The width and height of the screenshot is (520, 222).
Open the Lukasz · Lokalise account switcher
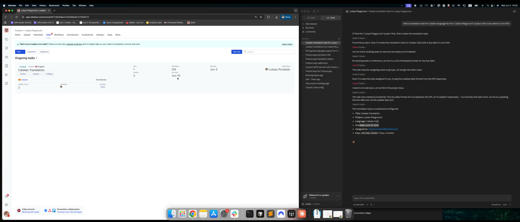coord(321,204)
